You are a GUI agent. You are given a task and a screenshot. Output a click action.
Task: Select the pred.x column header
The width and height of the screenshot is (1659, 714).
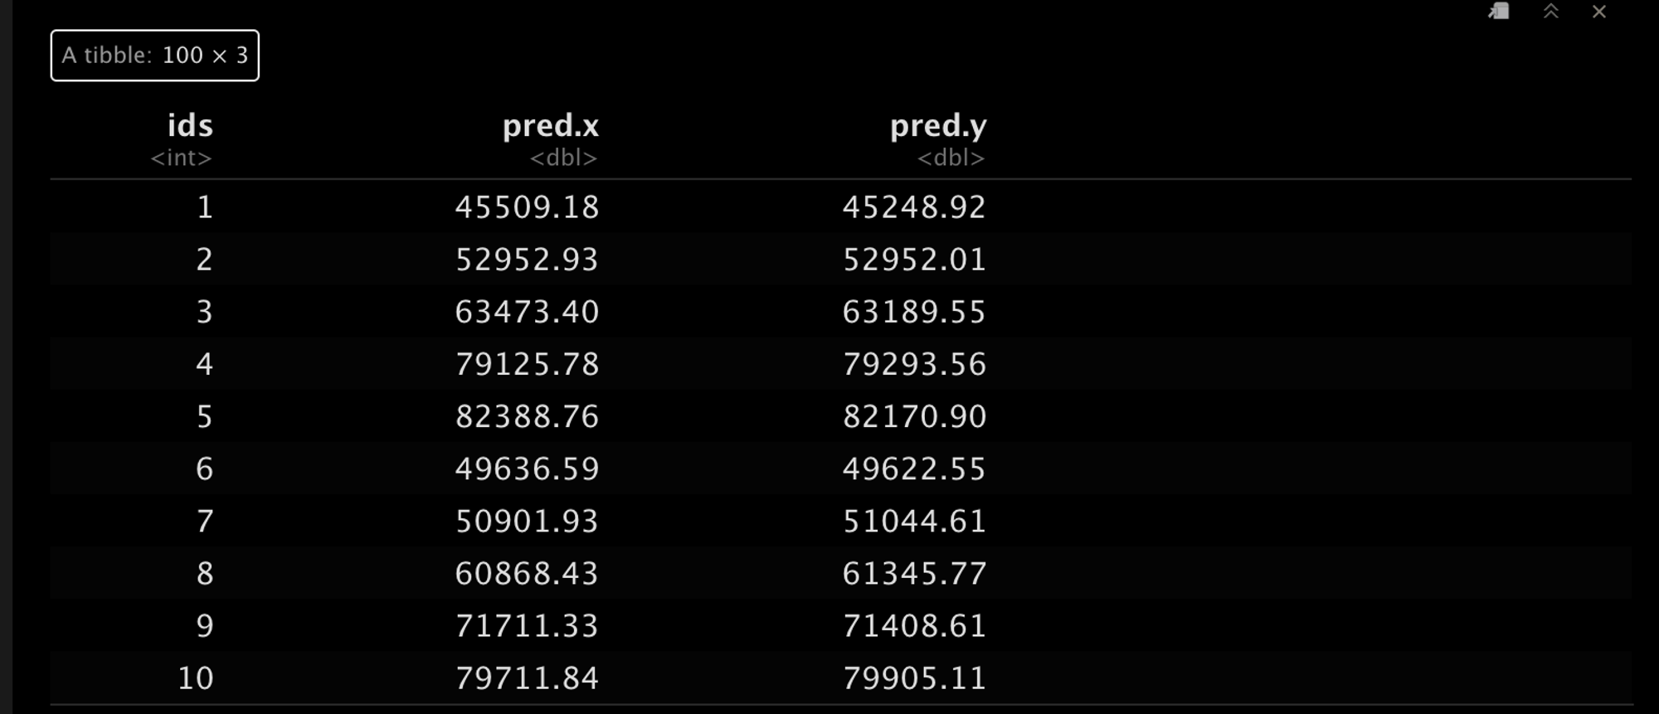[551, 126]
